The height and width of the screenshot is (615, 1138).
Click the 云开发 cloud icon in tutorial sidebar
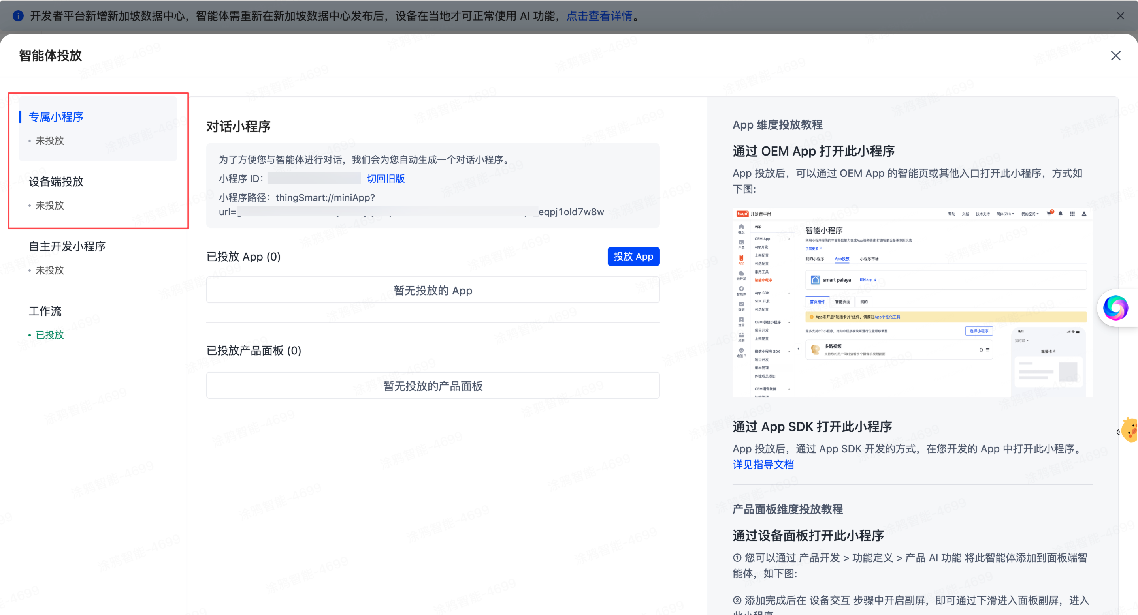pyautogui.click(x=742, y=274)
